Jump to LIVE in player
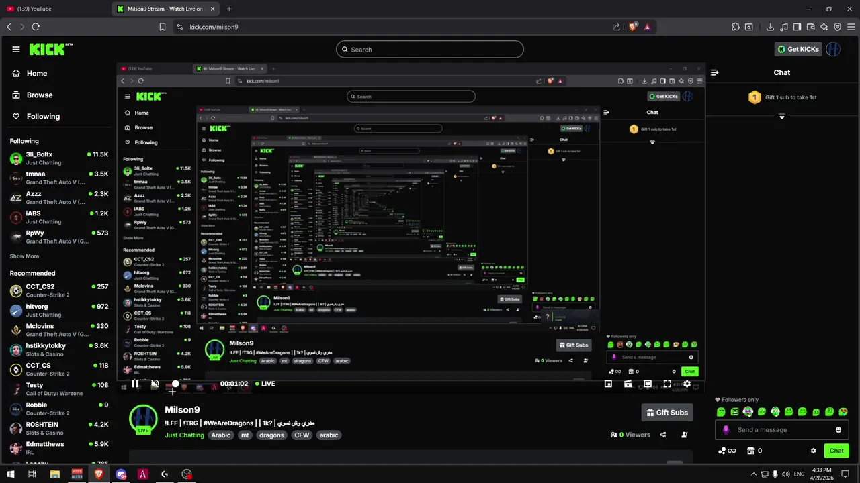Image resolution: width=860 pixels, height=483 pixels. (264, 384)
